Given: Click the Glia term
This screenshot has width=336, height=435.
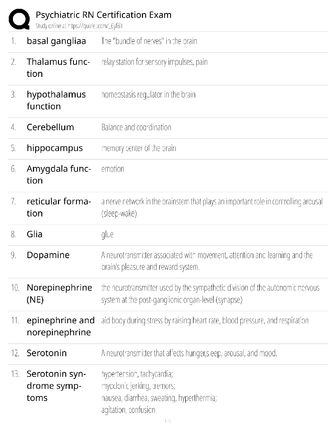Looking at the screenshot, I should point(35,234).
